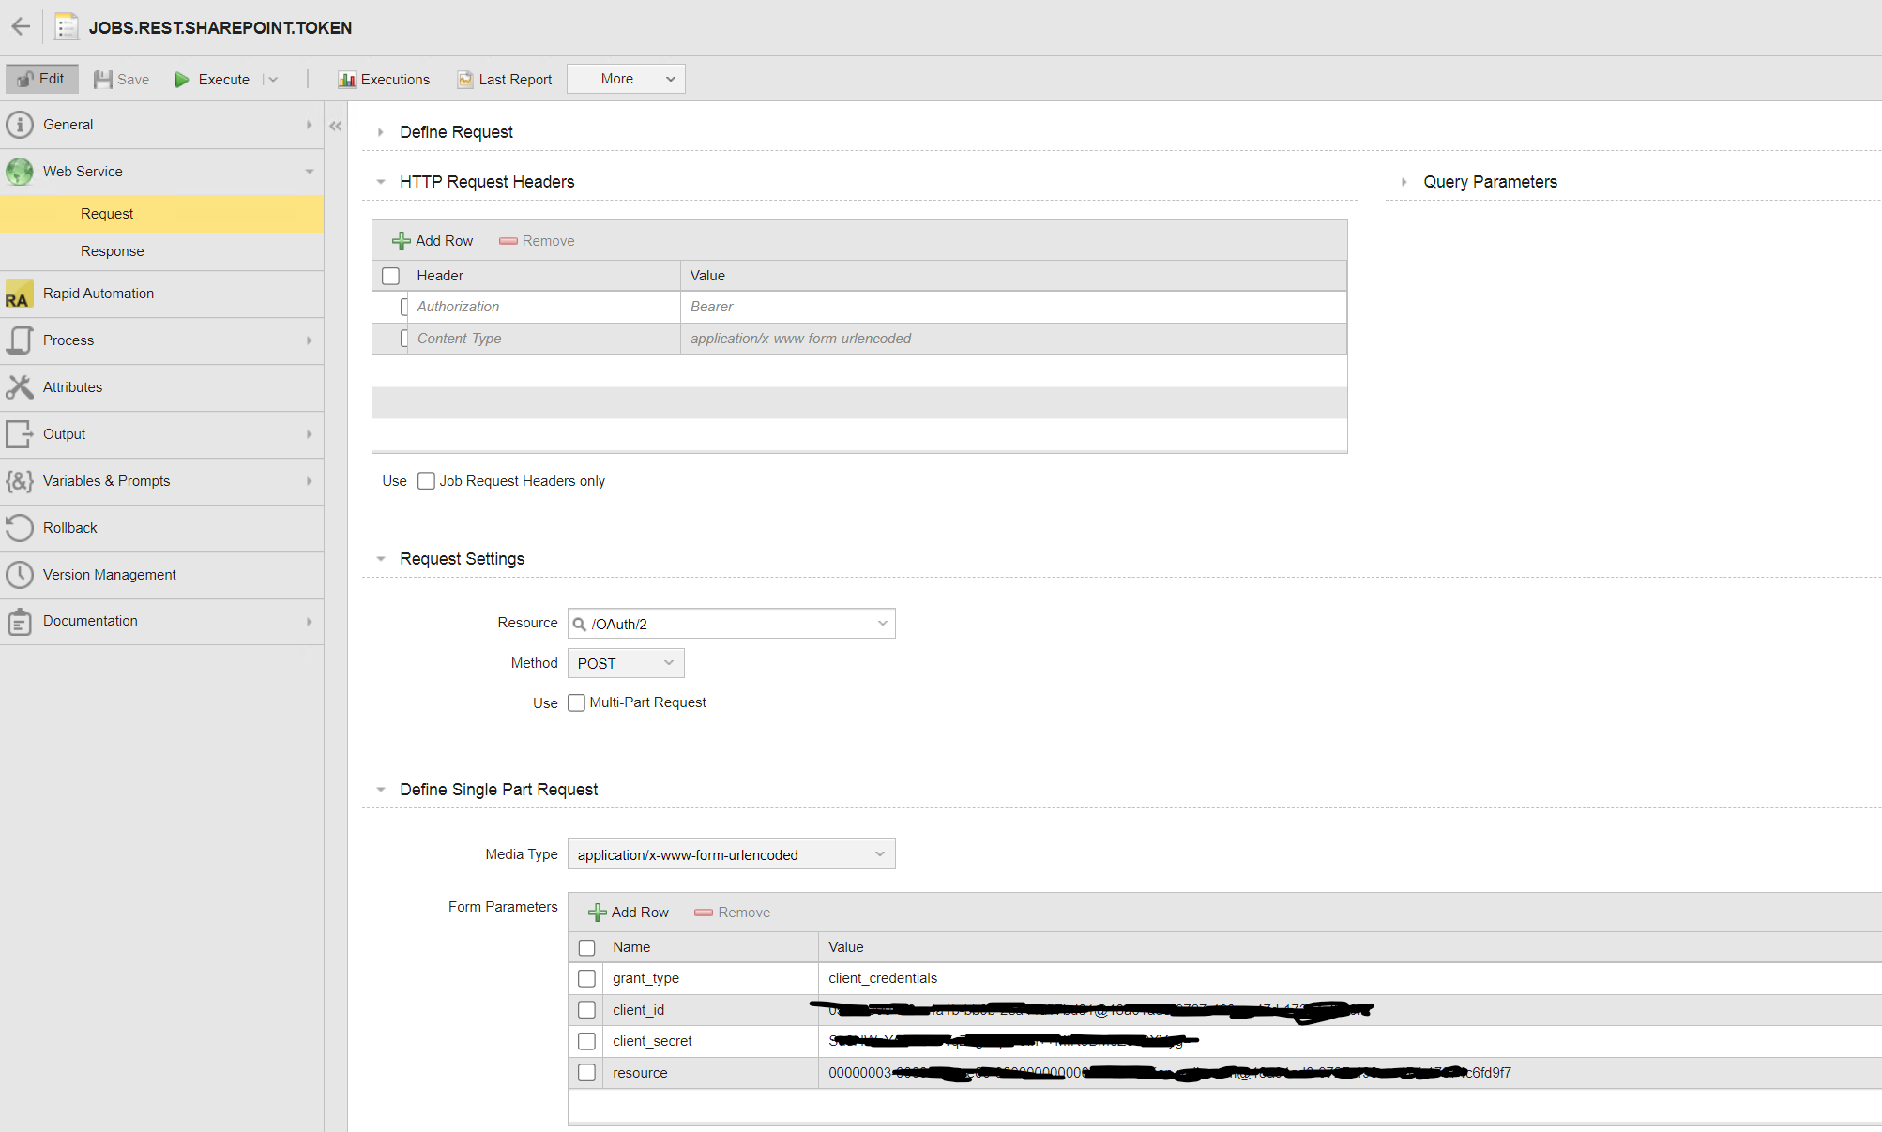This screenshot has width=1882, height=1132.
Task: Open the Web Service globe icon
Action: pyautogui.click(x=20, y=171)
